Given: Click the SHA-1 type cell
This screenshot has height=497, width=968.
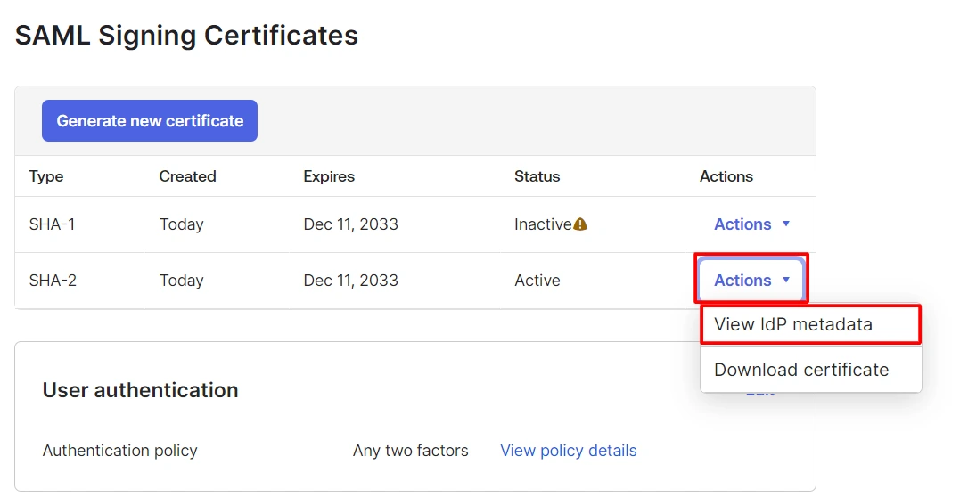Looking at the screenshot, I should 53,224.
